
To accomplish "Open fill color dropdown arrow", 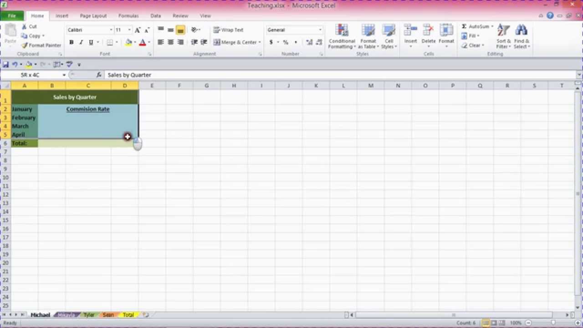I will 135,42.
